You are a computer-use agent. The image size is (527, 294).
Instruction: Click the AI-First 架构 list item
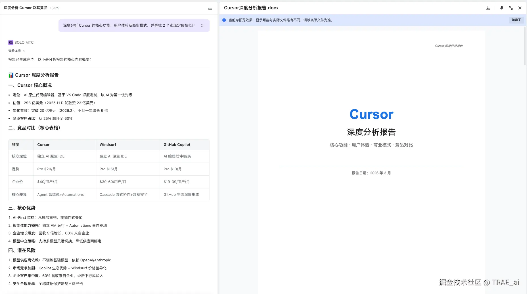click(45, 218)
